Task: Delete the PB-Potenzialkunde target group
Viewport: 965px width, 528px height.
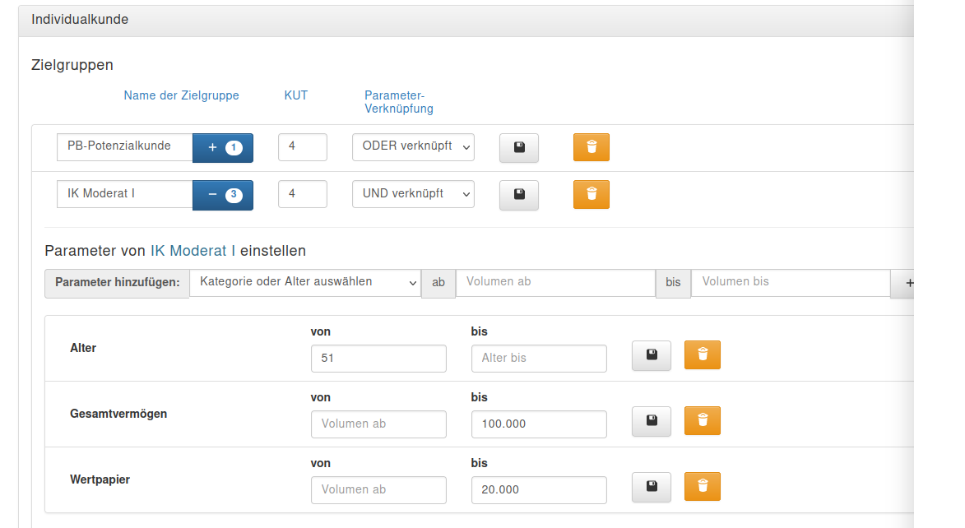Action: pyautogui.click(x=591, y=148)
